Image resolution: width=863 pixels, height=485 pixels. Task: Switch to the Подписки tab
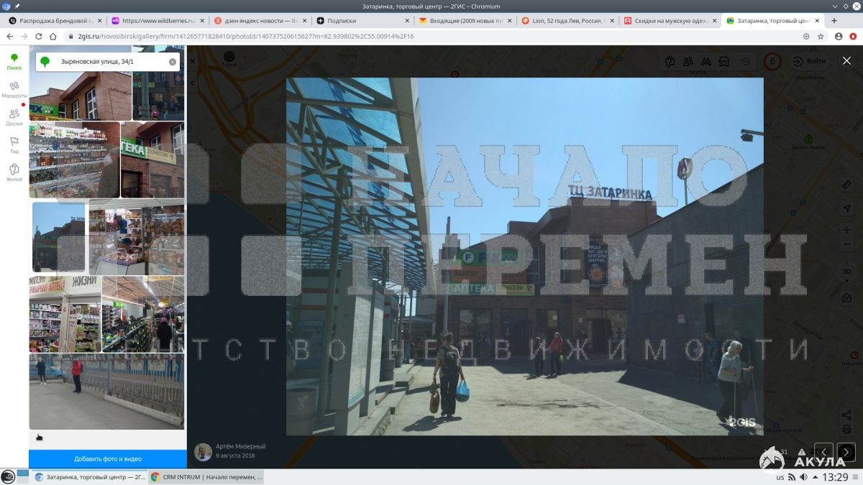coord(362,21)
